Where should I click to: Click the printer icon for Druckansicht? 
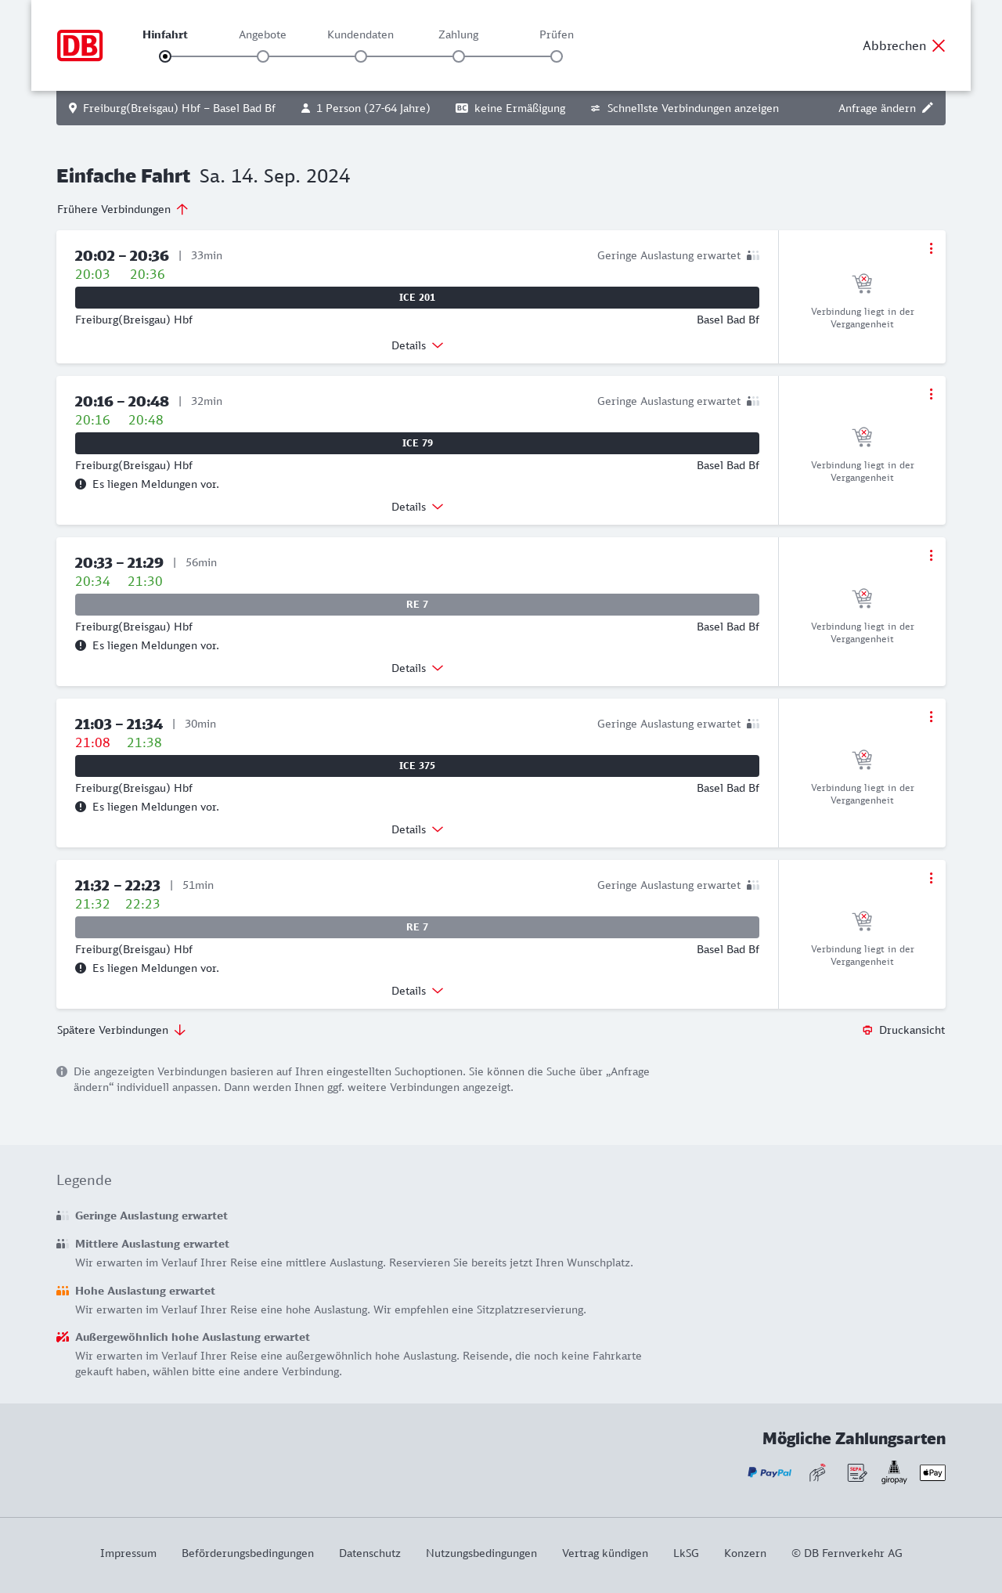867,1030
